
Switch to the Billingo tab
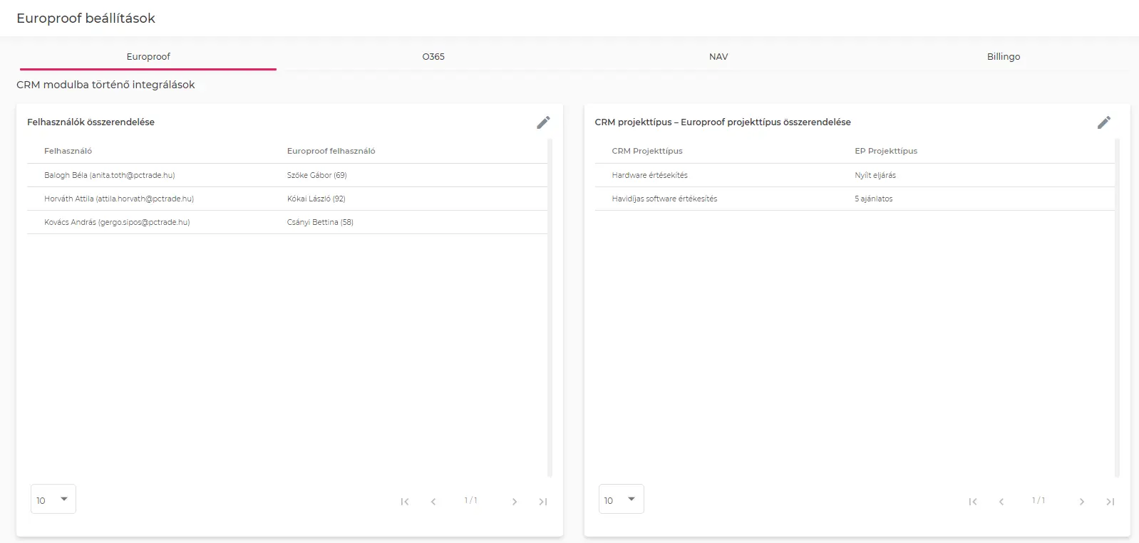1003,56
